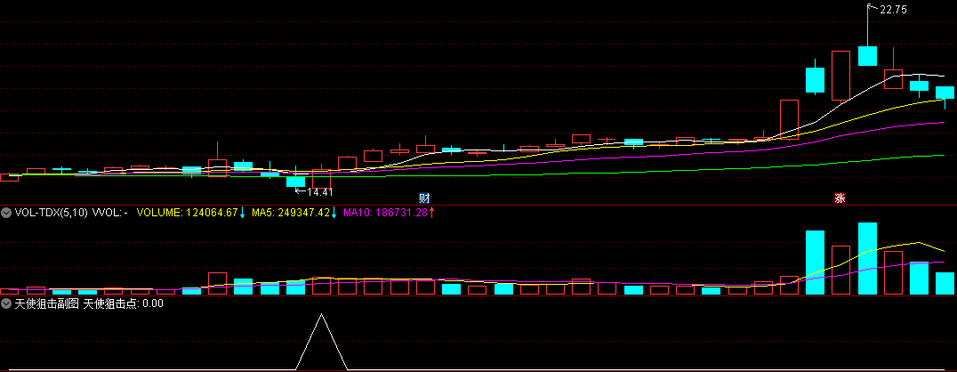
Task: Click the tallest cyan volume bar
Action: click(x=867, y=258)
